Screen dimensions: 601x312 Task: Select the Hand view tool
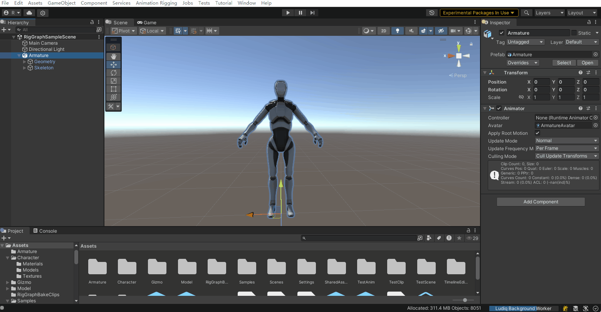(x=113, y=56)
